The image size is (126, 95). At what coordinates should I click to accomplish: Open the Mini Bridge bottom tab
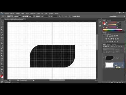[7, 82]
